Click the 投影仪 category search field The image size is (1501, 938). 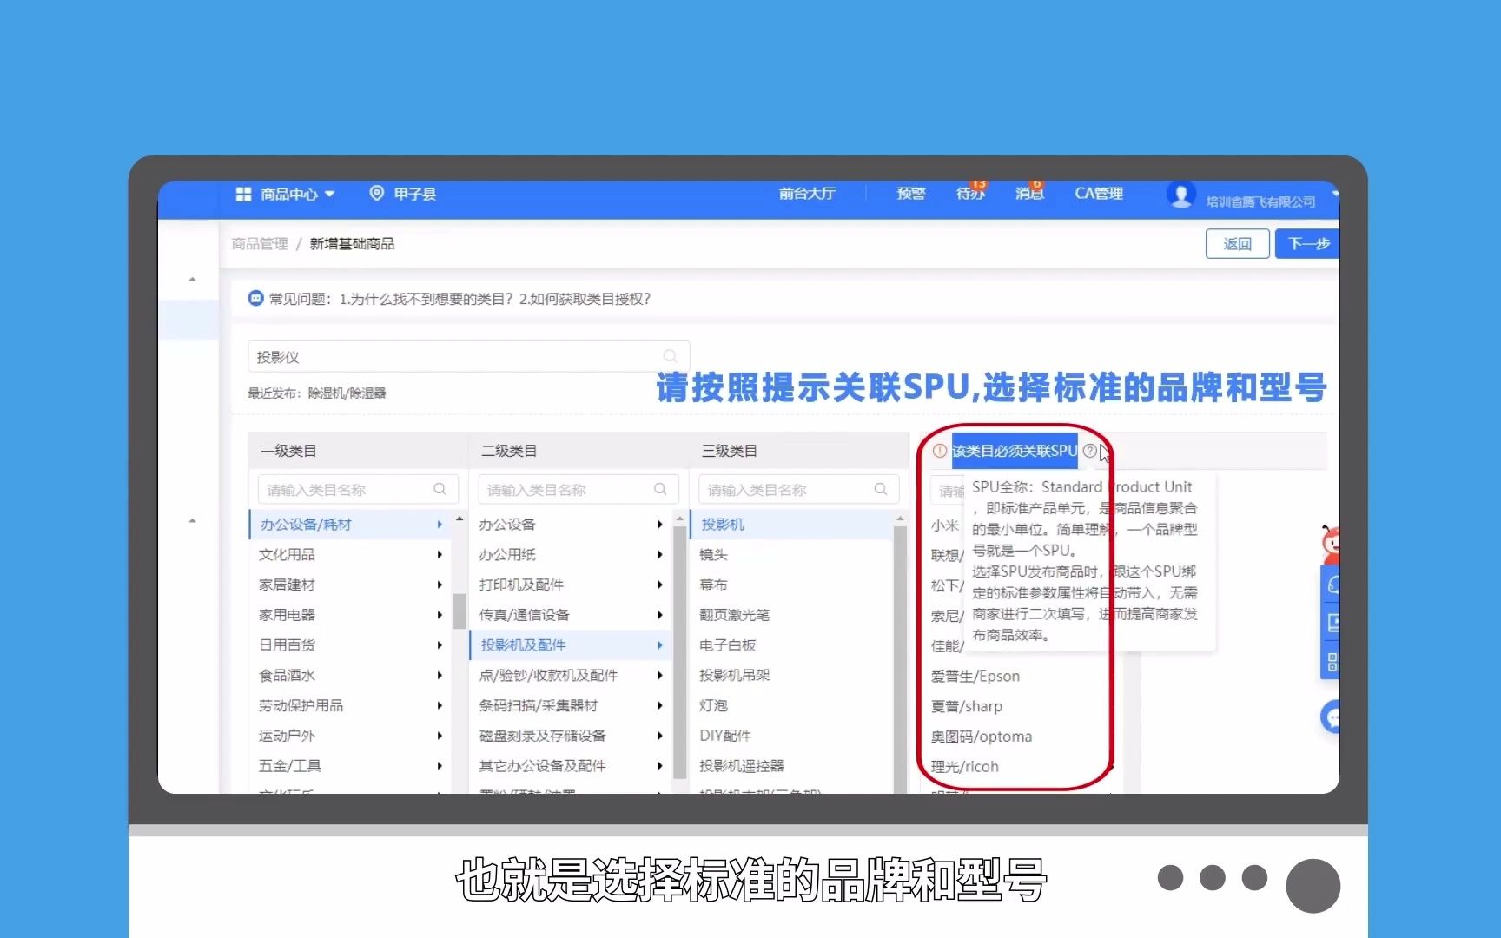pyautogui.click(x=468, y=357)
